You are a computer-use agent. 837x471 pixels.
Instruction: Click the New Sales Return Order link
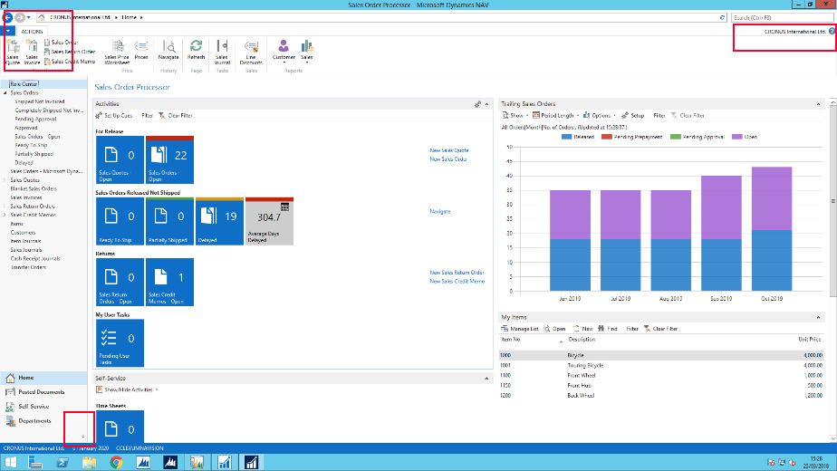click(457, 273)
